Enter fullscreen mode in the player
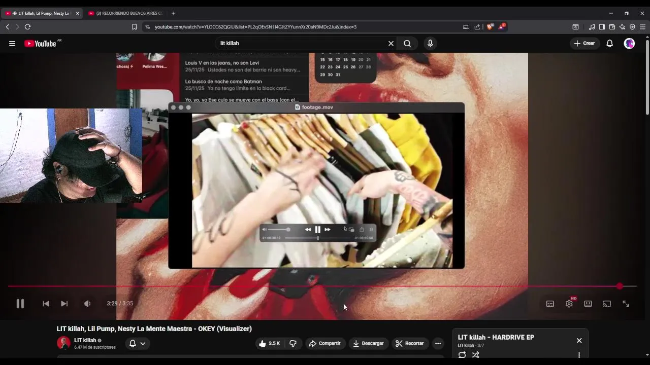This screenshot has height=365, width=650. (x=626, y=304)
